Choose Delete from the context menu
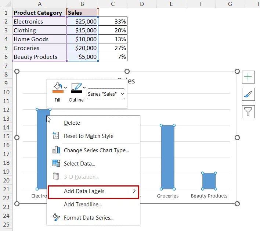Screen dimensions: 260x231 pos(93,123)
